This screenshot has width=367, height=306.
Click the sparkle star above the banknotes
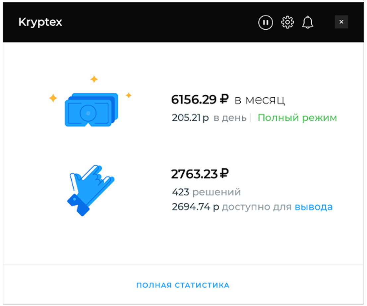(94, 79)
